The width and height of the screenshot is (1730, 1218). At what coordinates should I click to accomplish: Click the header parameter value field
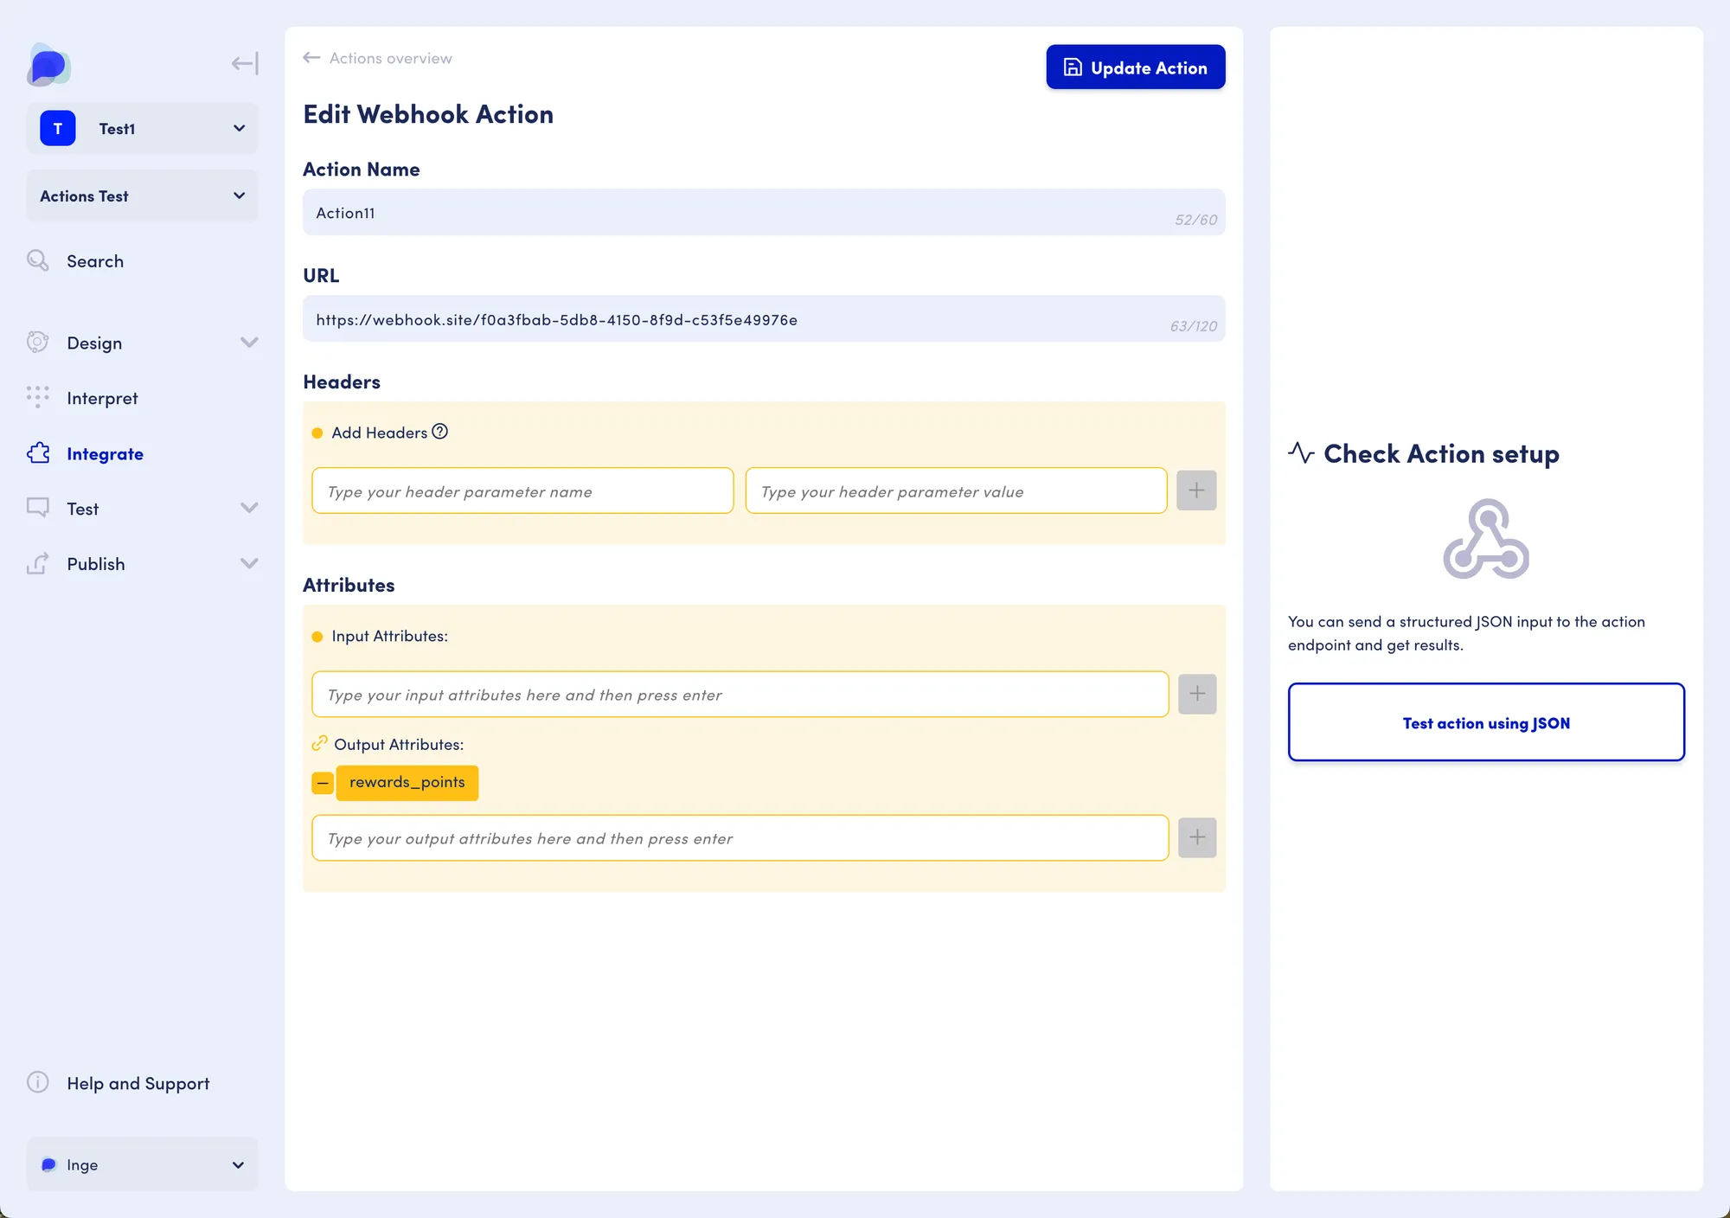(x=956, y=490)
